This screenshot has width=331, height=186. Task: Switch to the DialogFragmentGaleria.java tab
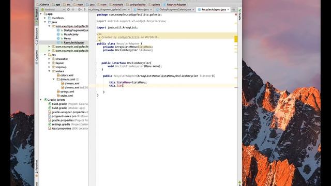click(175, 9)
